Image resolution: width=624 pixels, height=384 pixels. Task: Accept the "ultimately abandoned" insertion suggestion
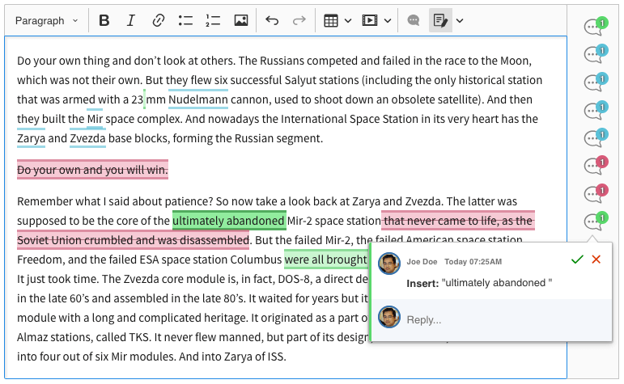point(576,260)
